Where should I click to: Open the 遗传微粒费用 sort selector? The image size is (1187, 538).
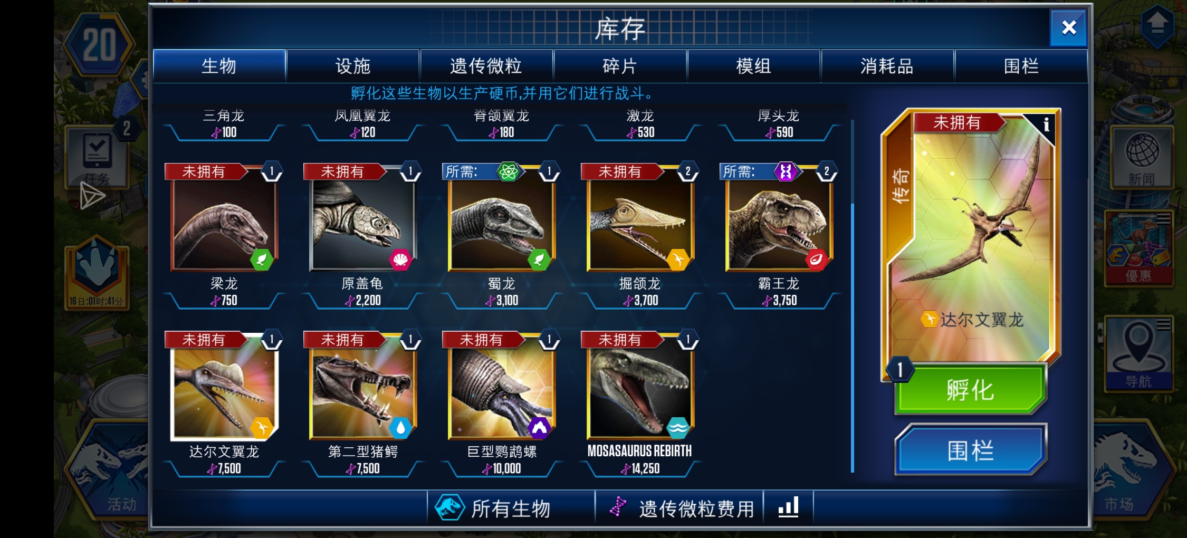click(x=679, y=507)
